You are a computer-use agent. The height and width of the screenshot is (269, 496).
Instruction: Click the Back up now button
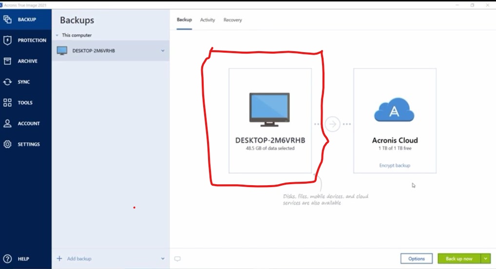(x=459, y=259)
